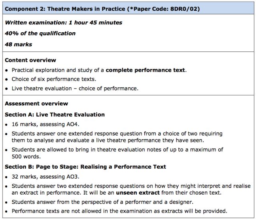The image size is (256, 219).
Task: Click the 'Choice of six performance texts' bullet
Action: (x=54, y=79)
